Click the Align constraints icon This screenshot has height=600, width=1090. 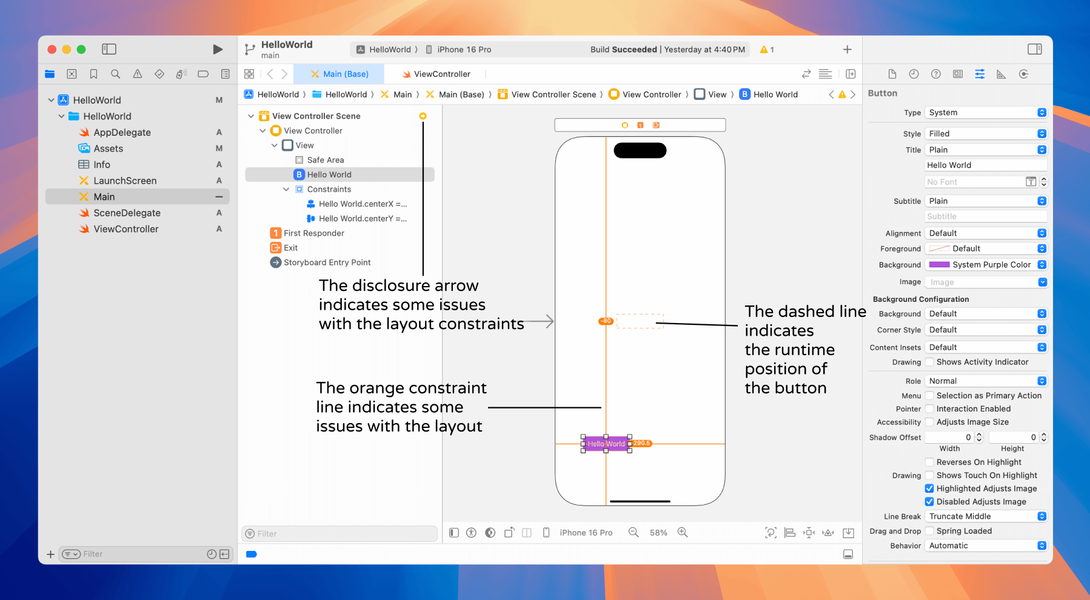(x=790, y=533)
